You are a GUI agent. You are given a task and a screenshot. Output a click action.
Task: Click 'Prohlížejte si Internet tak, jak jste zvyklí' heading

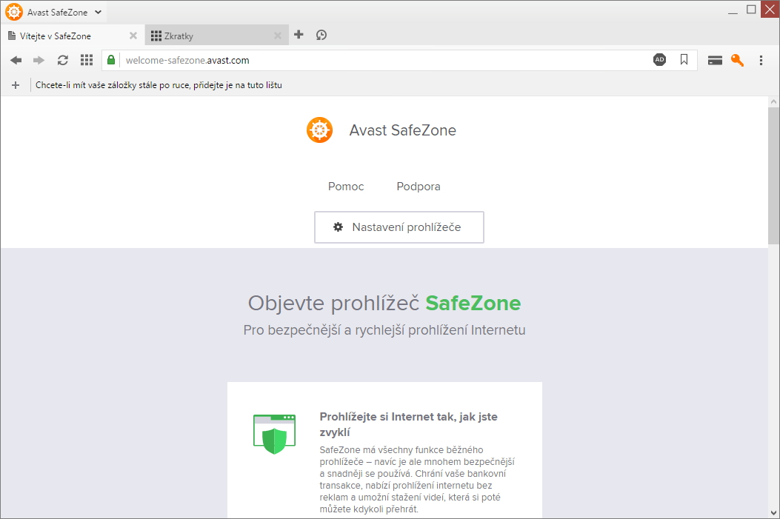tap(408, 424)
